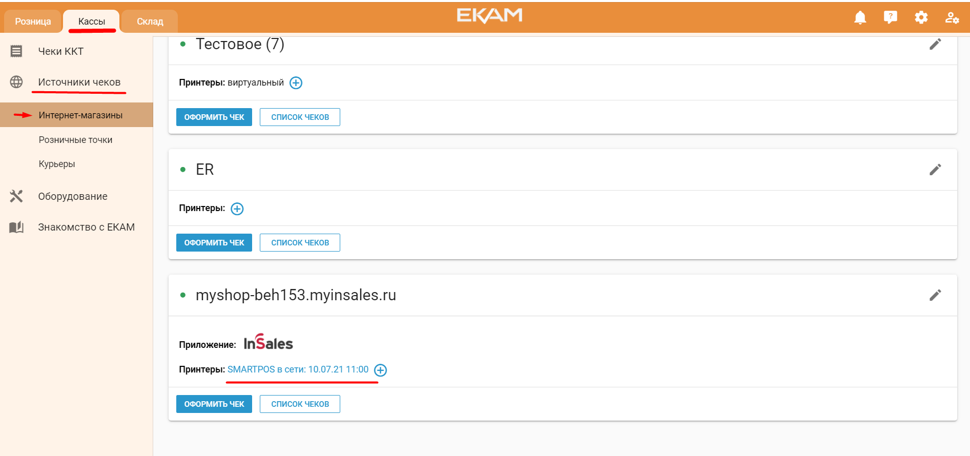The height and width of the screenshot is (456, 970).
Task: Switch to the Склад tab
Action: tap(150, 22)
